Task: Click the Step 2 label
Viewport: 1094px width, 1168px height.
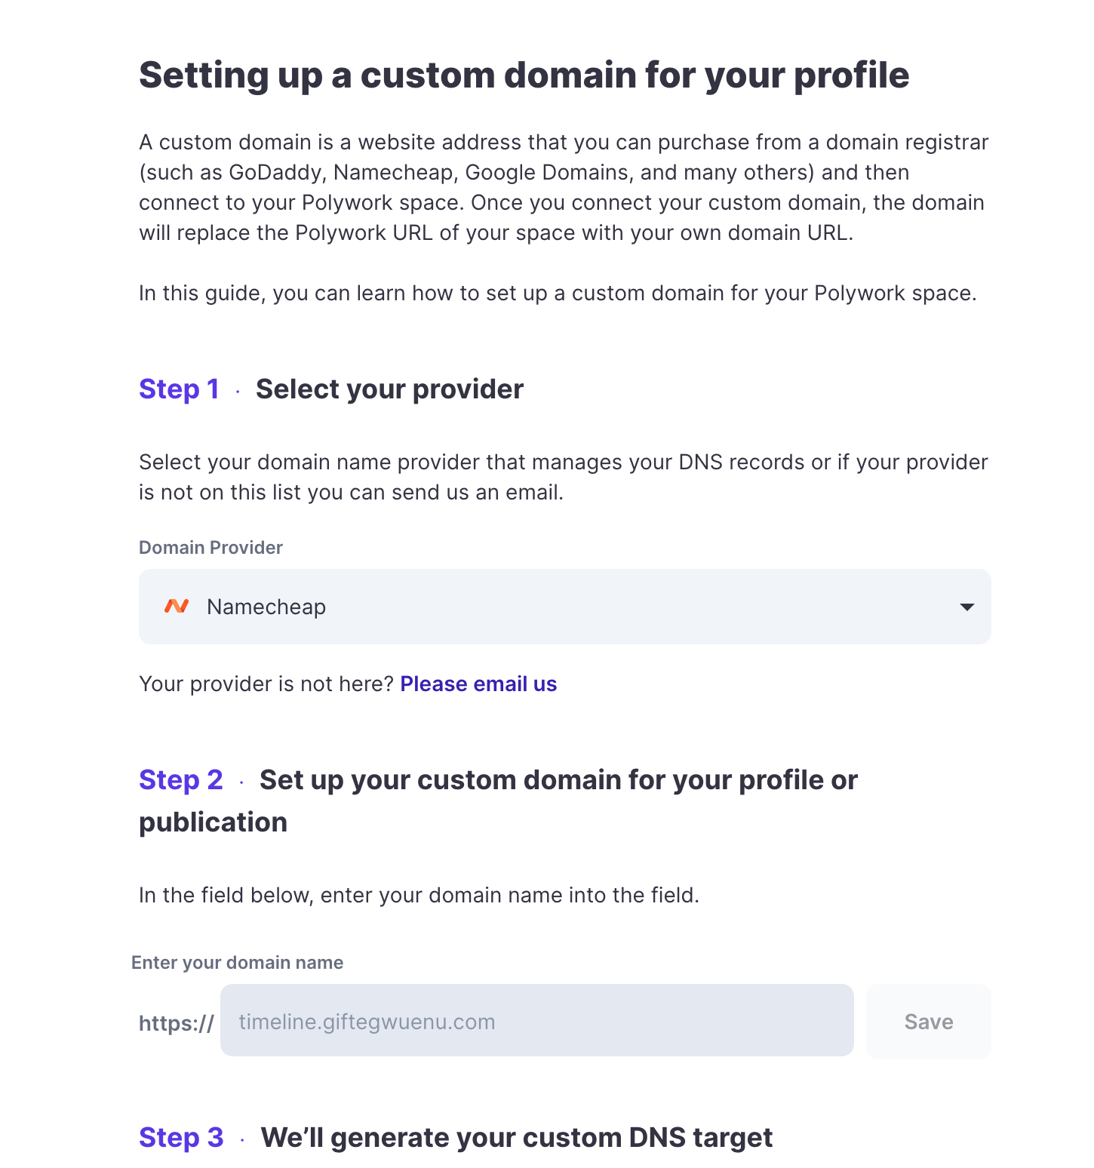Action: pyautogui.click(x=181, y=779)
